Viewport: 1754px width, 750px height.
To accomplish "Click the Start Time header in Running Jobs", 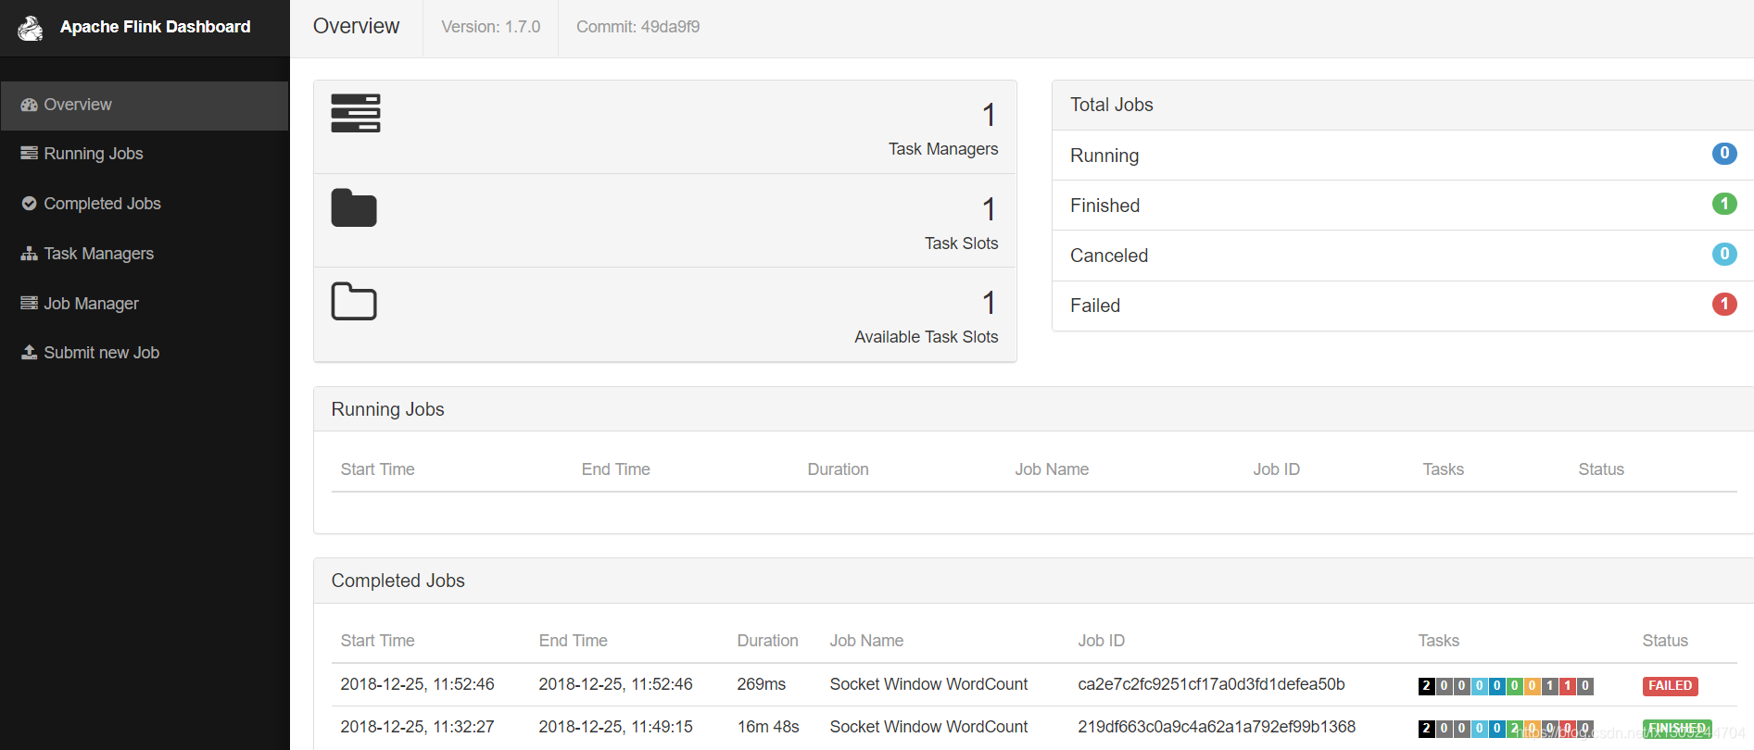I will pos(377,469).
